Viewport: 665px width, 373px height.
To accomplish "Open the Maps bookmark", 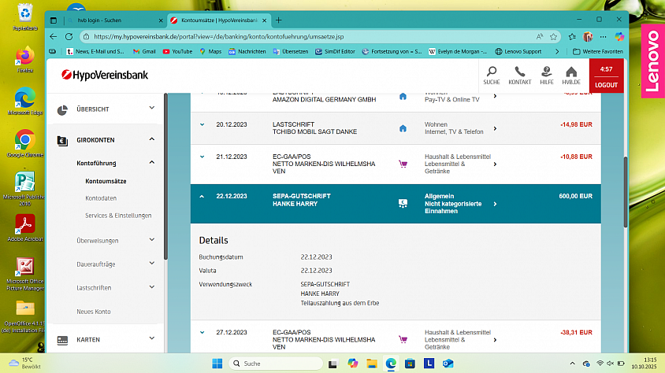I will point(211,52).
